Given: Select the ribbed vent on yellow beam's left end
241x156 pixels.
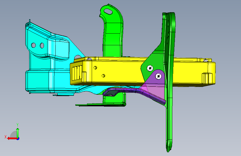Looking at the screenshot, I should 77,73.
